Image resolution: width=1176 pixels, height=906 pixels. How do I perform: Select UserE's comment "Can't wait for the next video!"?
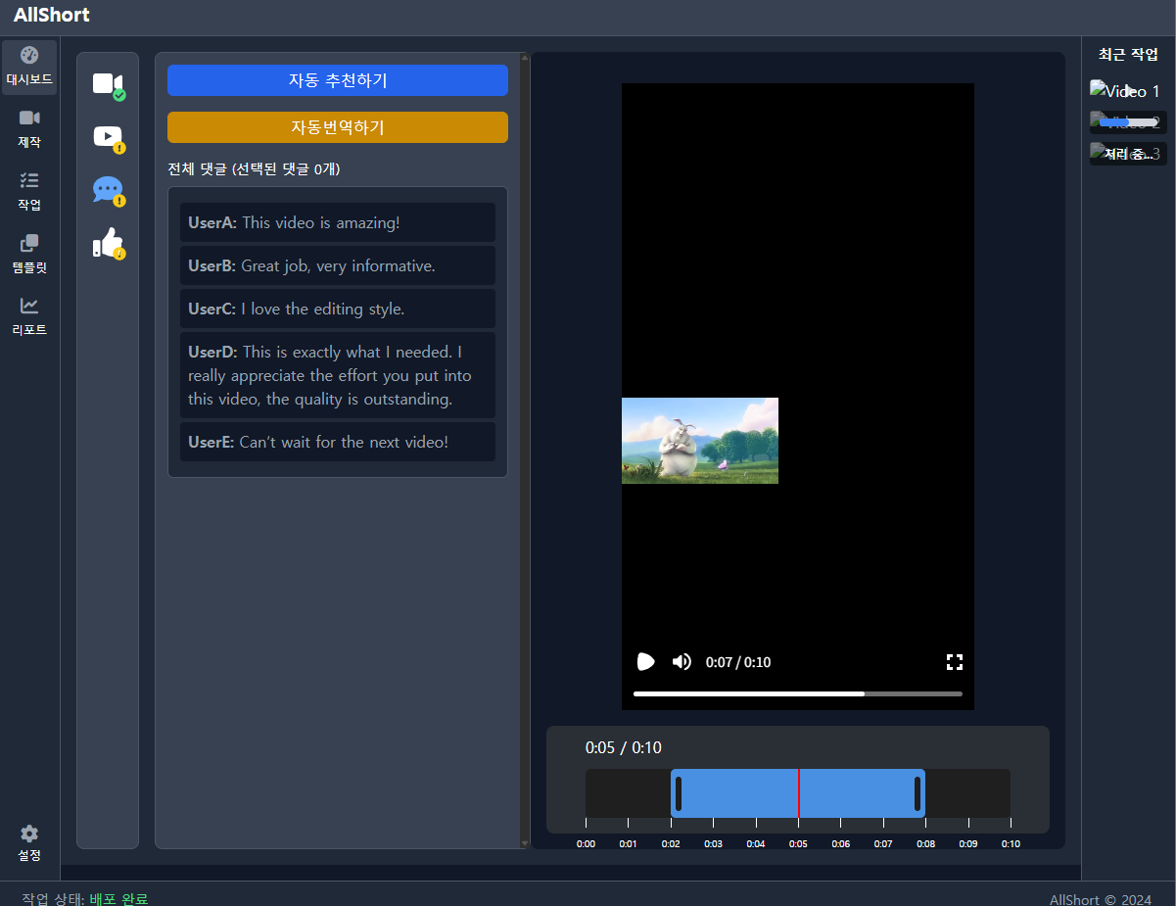(x=338, y=442)
